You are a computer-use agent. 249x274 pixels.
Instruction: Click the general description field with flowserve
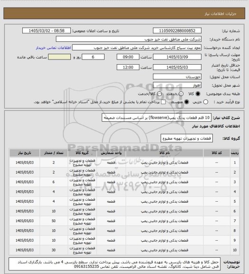pyautogui.click(x=156, y=117)
